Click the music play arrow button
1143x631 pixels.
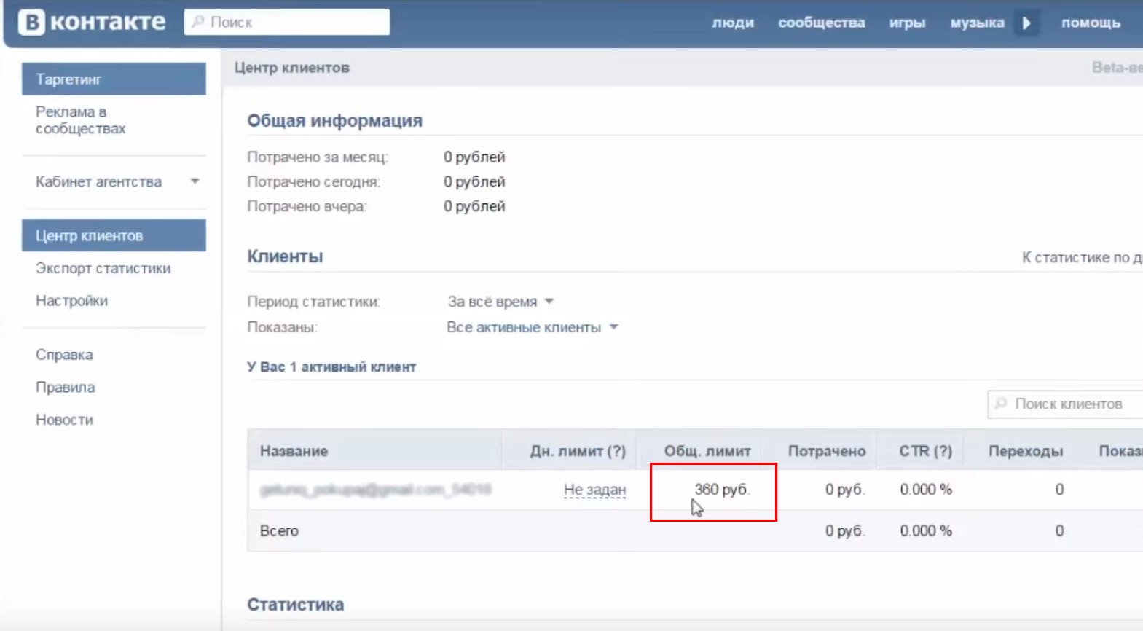(x=1026, y=23)
